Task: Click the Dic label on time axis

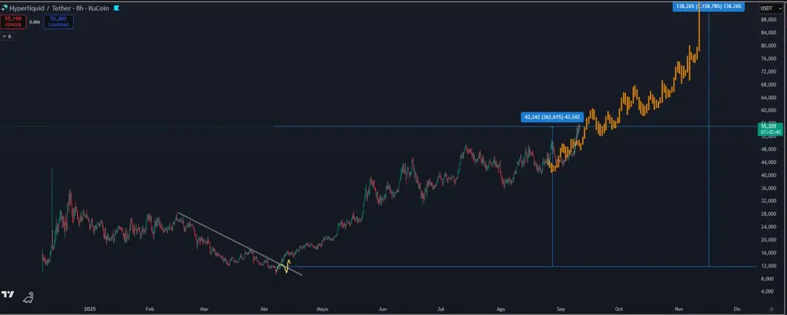Action: [737, 308]
